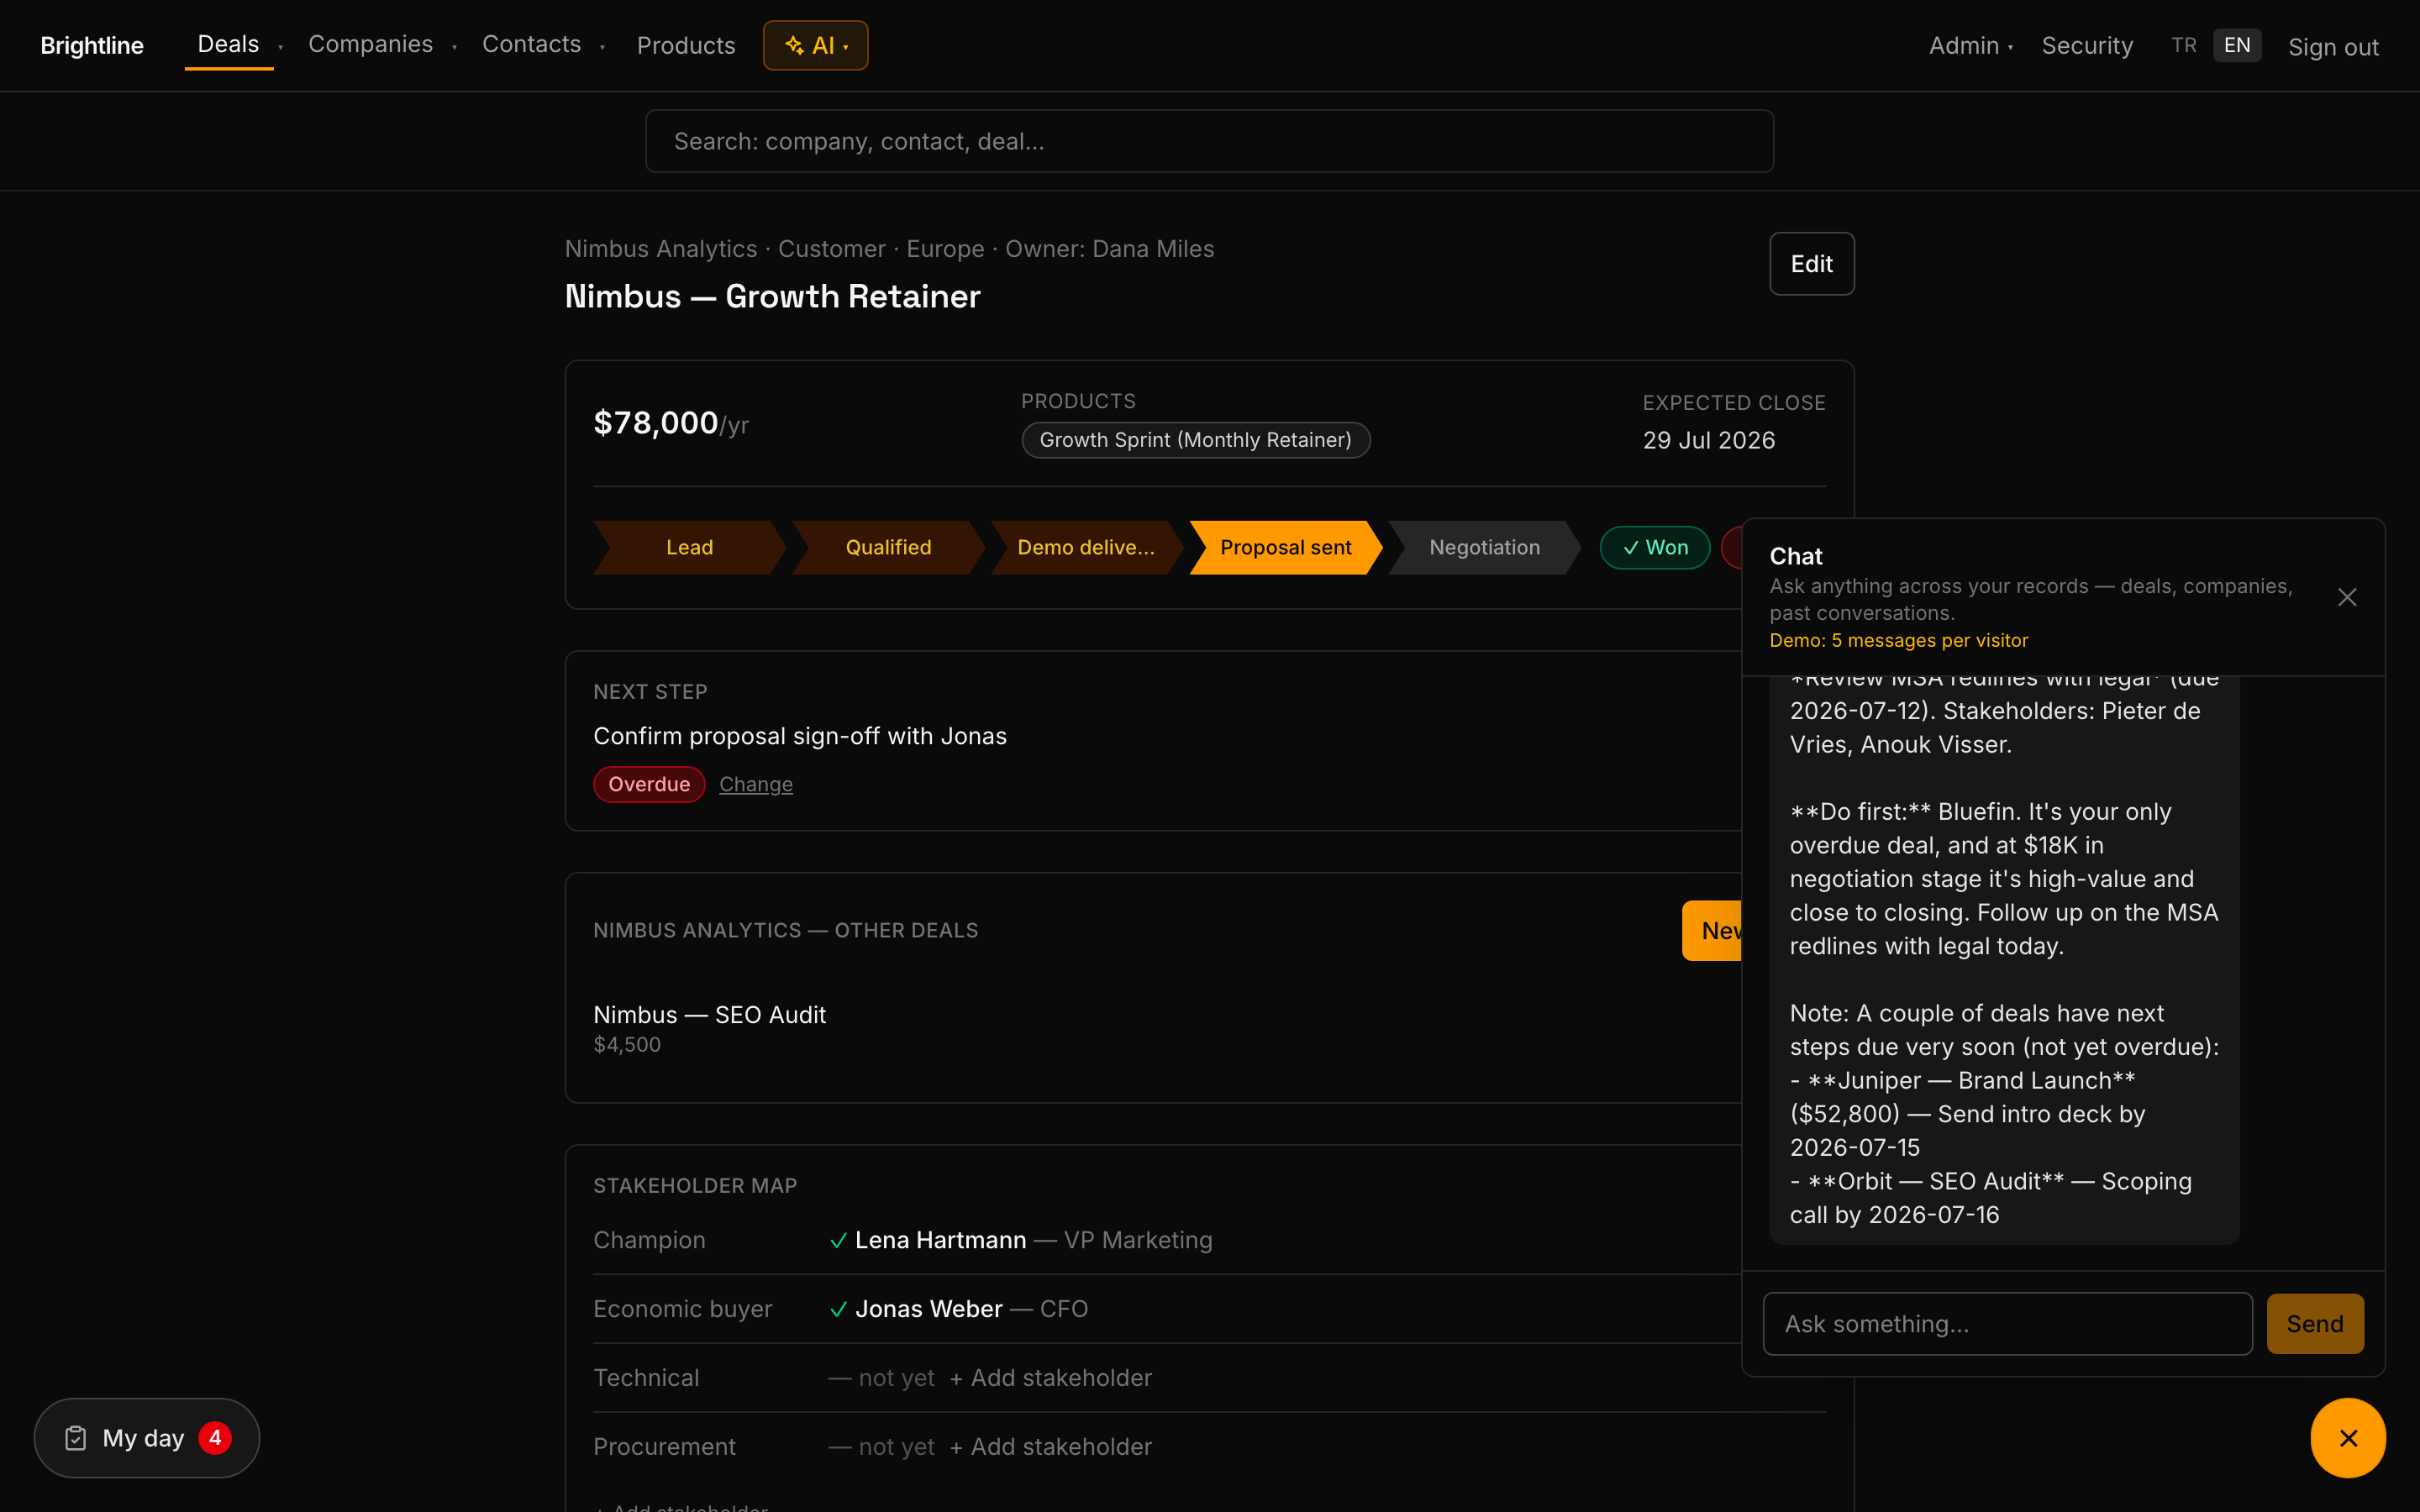This screenshot has height=1512, width=2420.
Task: Switch language to TR
Action: click(x=2184, y=45)
